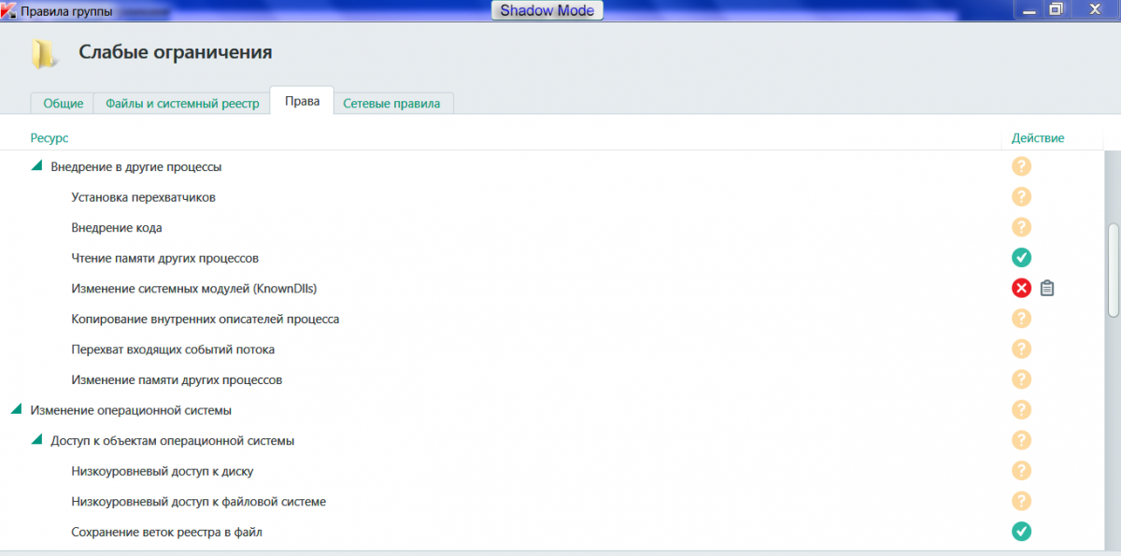The height and width of the screenshot is (556, 1121).
Task: Switch to Файлы и системный реестр tab
Action: pyautogui.click(x=182, y=103)
